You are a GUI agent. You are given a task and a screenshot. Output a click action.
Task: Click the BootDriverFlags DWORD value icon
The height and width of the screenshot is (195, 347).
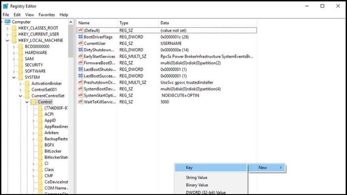(80, 37)
